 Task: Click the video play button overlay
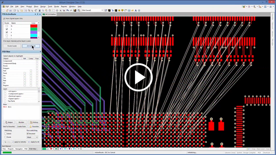coord(138,77)
